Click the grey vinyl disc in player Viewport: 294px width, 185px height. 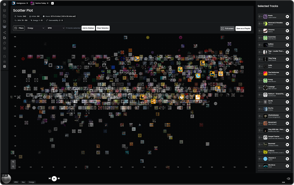6,178
